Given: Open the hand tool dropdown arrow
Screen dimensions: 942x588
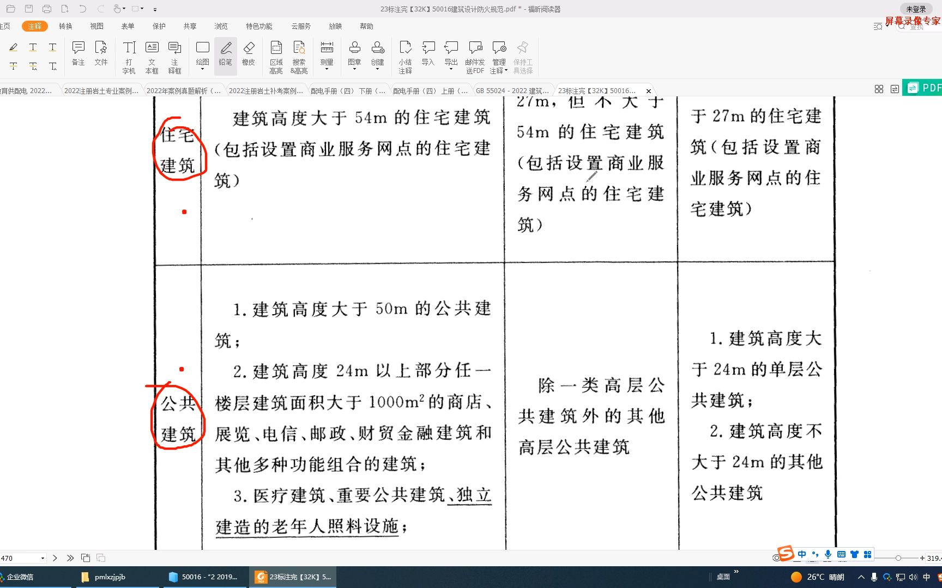Looking at the screenshot, I should (x=124, y=9).
